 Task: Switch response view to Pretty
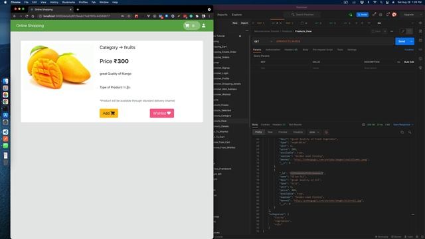click(x=258, y=132)
